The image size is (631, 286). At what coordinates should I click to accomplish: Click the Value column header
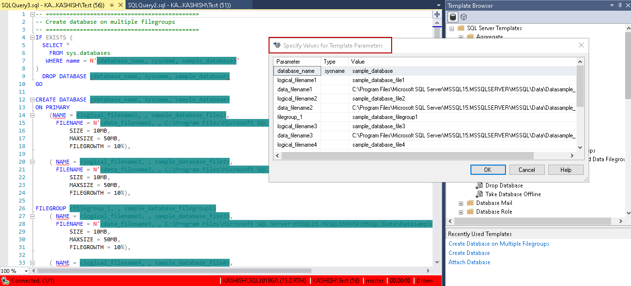click(x=462, y=62)
